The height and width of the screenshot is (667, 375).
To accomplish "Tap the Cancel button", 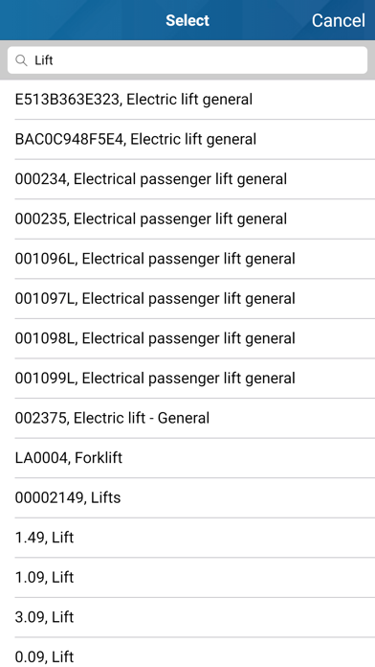I will coord(338,20).
